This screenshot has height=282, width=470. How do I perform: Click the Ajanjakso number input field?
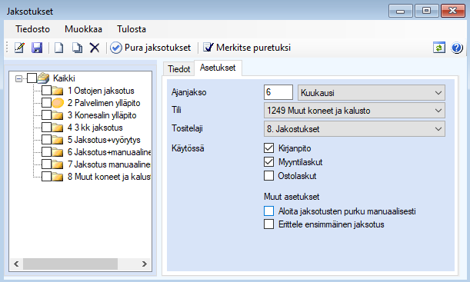[x=278, y=92]
